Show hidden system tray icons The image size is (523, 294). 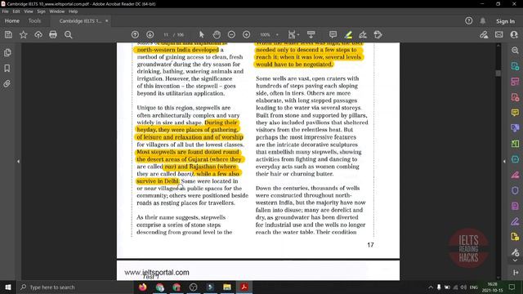(431, 287)
